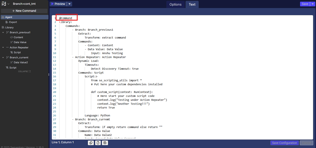Click the floppy-disk save icon below the editor
The width and height of the screenshot is (316, 148).
click(x=105, y=143)
